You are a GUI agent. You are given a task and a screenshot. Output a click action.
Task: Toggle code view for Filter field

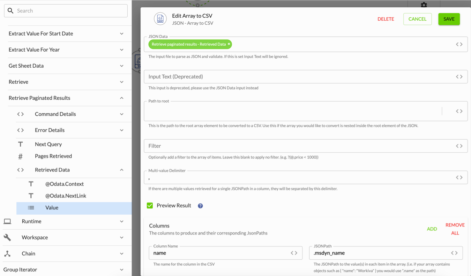(459, 146)
